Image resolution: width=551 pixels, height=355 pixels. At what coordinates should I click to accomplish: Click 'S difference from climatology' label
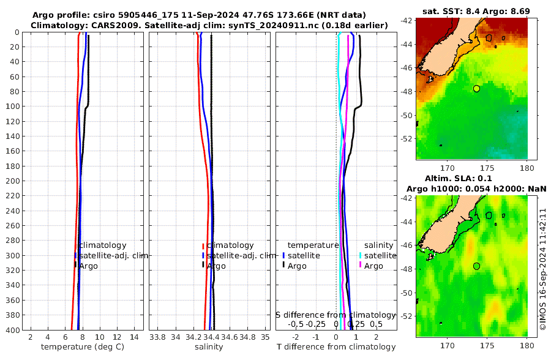pyautogui.click(x=335, y=315)
